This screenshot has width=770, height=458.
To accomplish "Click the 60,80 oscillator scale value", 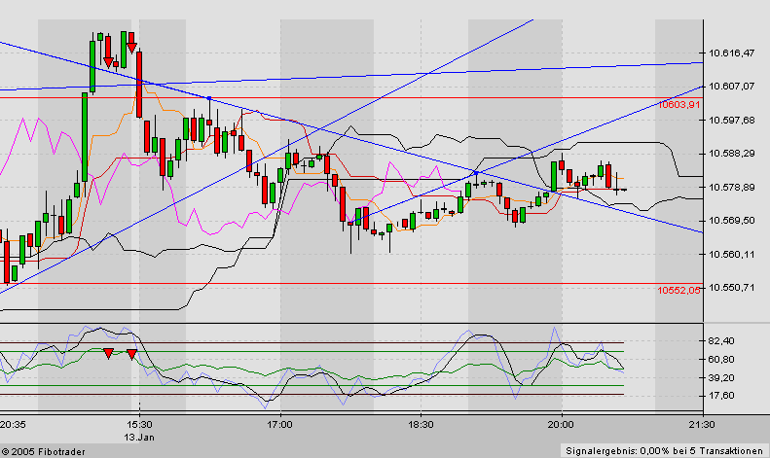I will click(721, 360).
